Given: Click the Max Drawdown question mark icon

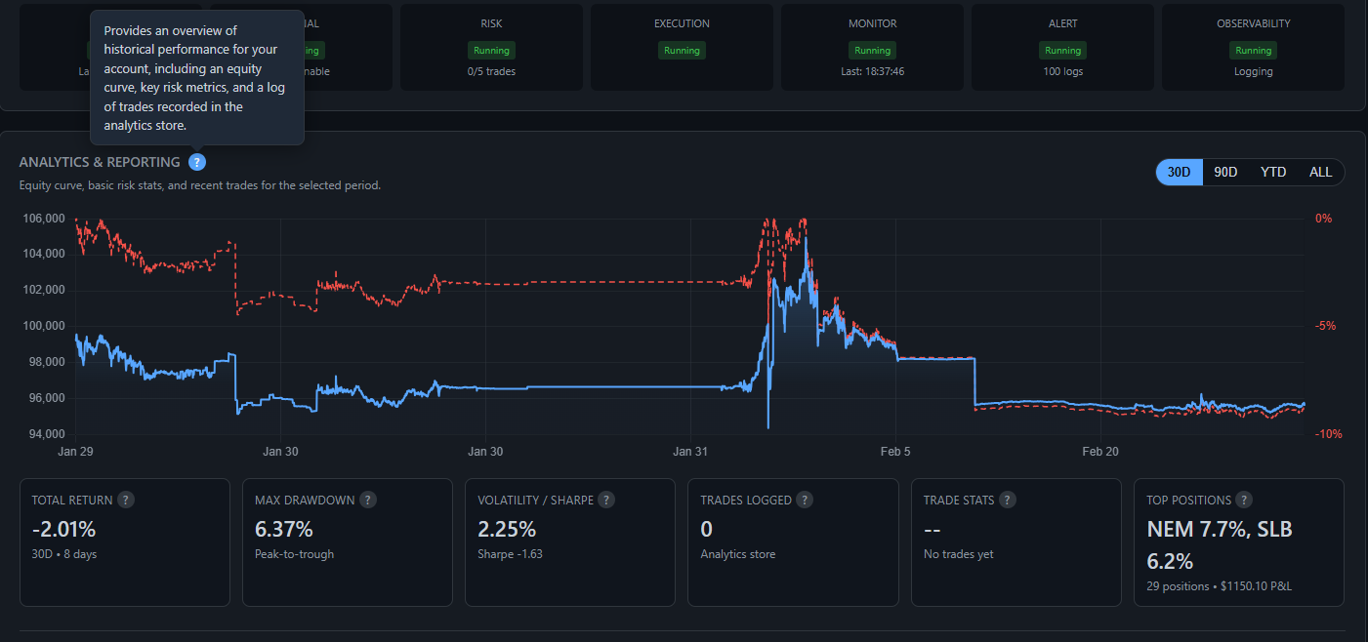Looking at the screenshot, I should (368, 500).
